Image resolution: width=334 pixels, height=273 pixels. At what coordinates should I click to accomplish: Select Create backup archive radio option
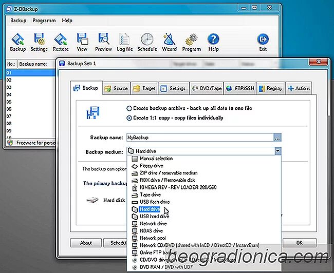pyautogui.click(x=129, y=108)
